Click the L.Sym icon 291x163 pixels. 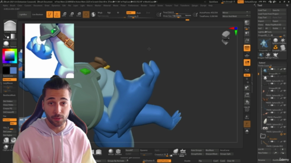click(x=247, y=70)
